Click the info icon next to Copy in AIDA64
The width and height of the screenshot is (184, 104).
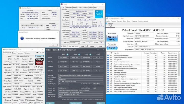[x=90, y=54]
